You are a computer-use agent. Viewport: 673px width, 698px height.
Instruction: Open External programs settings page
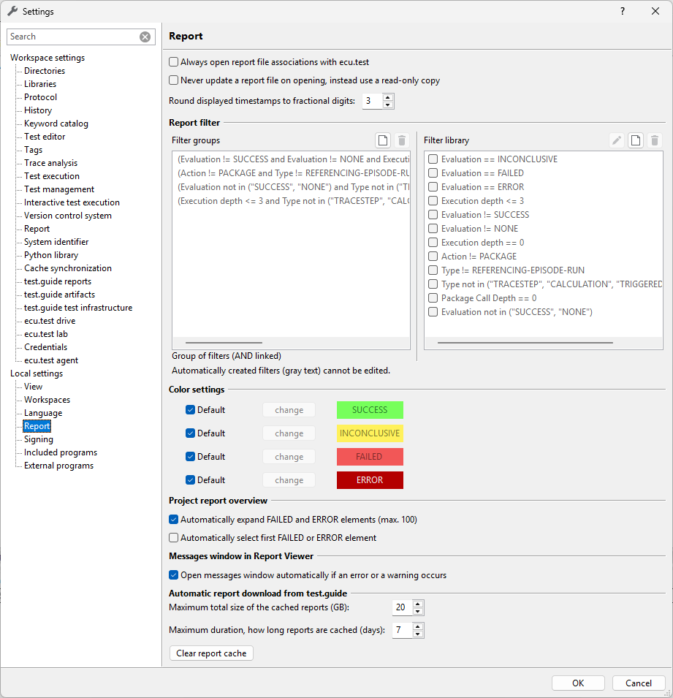click(x=58, y=466)
